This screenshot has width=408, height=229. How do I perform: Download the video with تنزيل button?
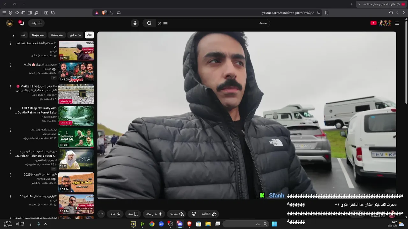tap(115, 214)
